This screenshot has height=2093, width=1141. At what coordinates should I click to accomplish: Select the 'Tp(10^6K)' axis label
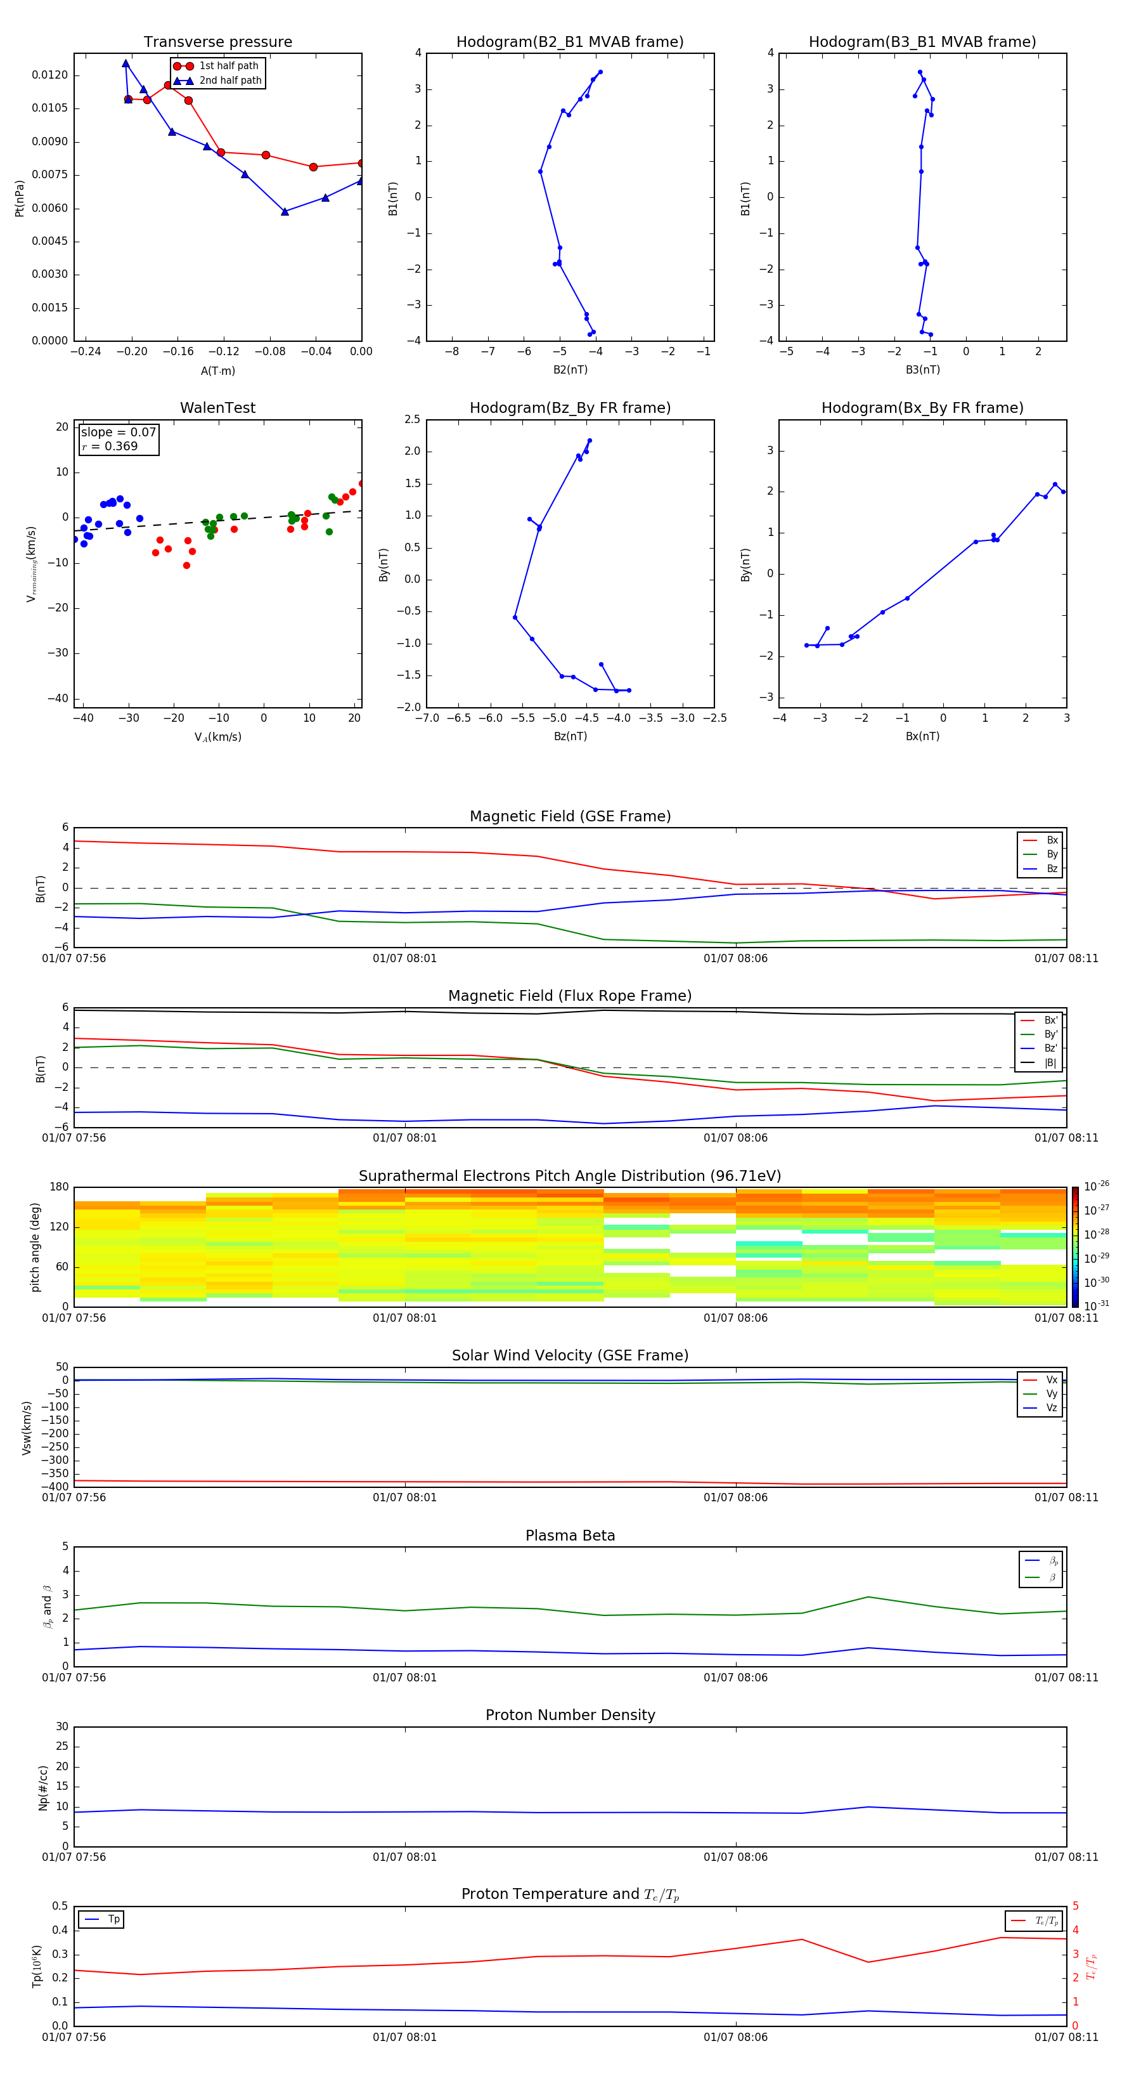coord(37,1966)
